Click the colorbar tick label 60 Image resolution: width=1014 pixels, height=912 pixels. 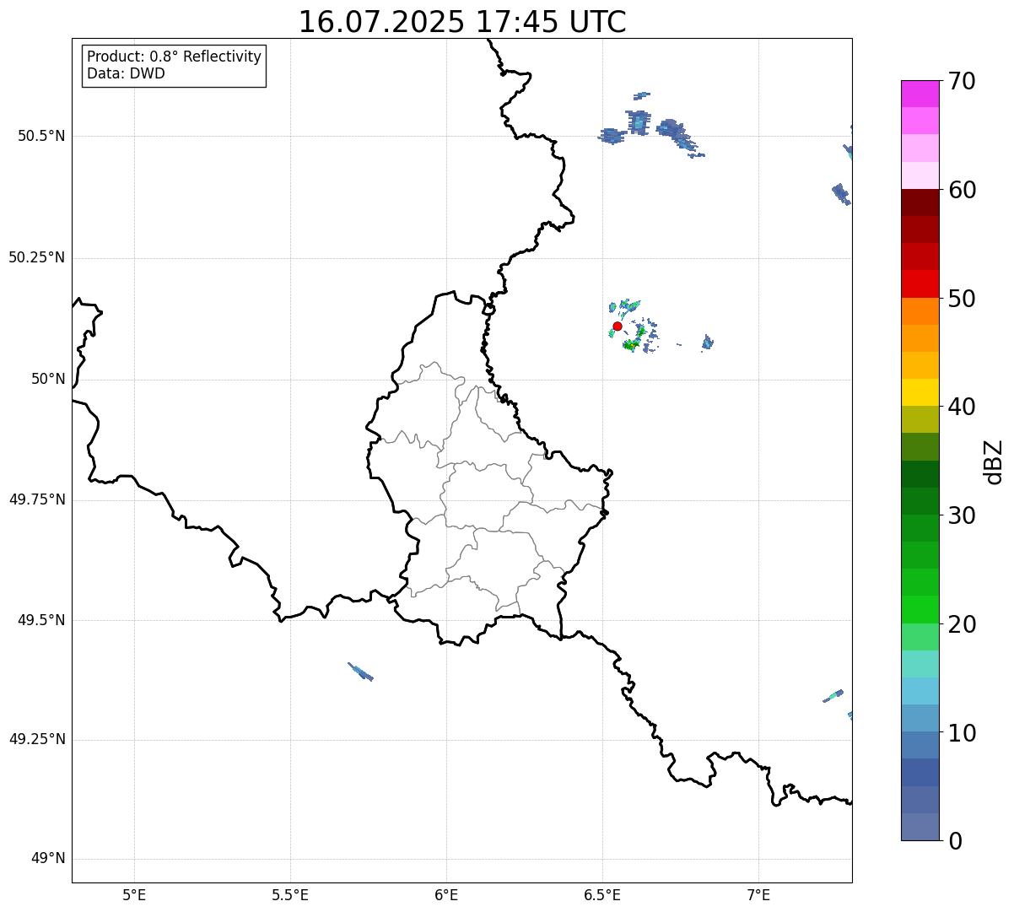[x=962, y=190]
